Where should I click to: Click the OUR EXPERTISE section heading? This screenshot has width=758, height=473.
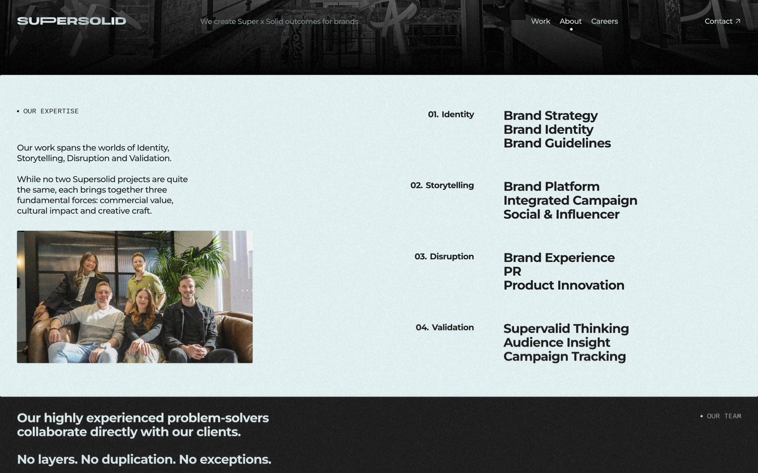click(x=51, y=111)
